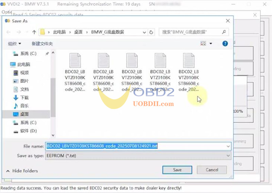272x193 pixels.
Task: Click 新建文件夹 to create new folder
Action: 42,44
